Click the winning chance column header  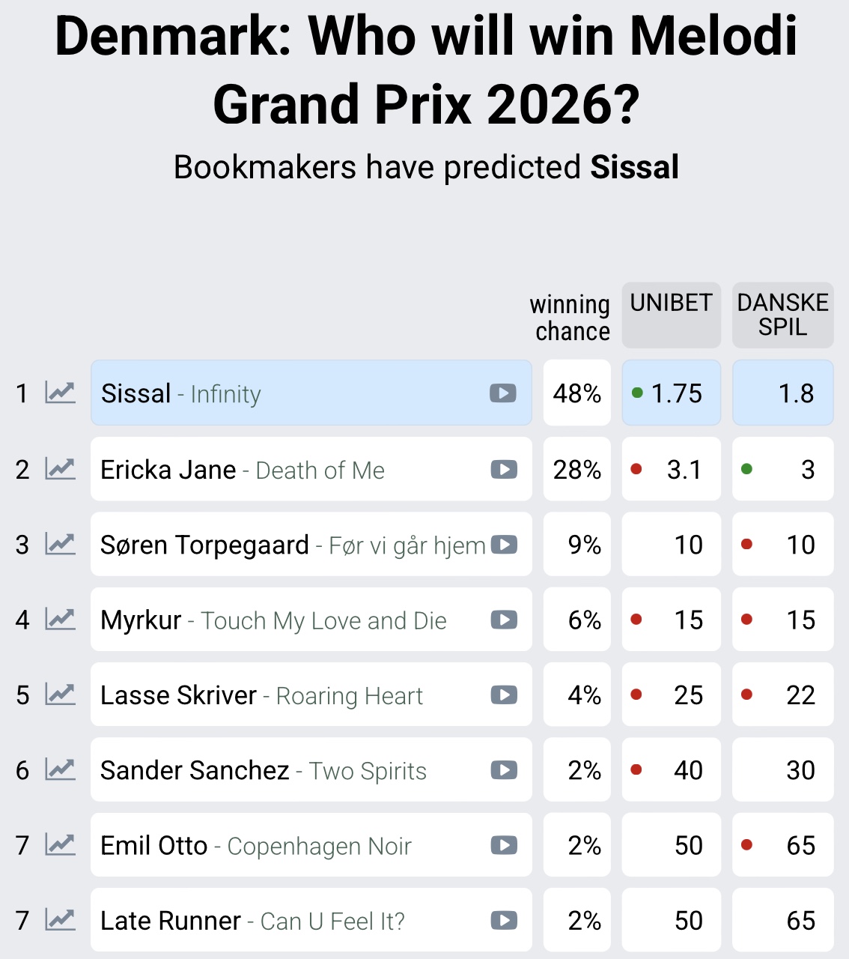tap(570, 318)
